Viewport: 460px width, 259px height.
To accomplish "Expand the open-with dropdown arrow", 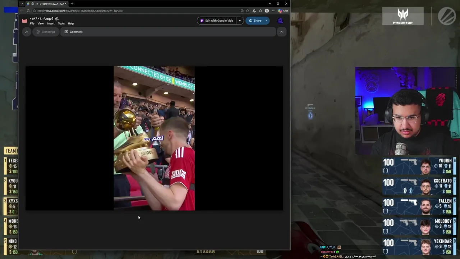I will click(x=240, y=21).
